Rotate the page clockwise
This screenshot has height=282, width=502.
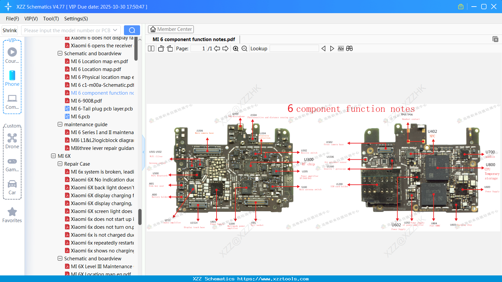(170, 49)
